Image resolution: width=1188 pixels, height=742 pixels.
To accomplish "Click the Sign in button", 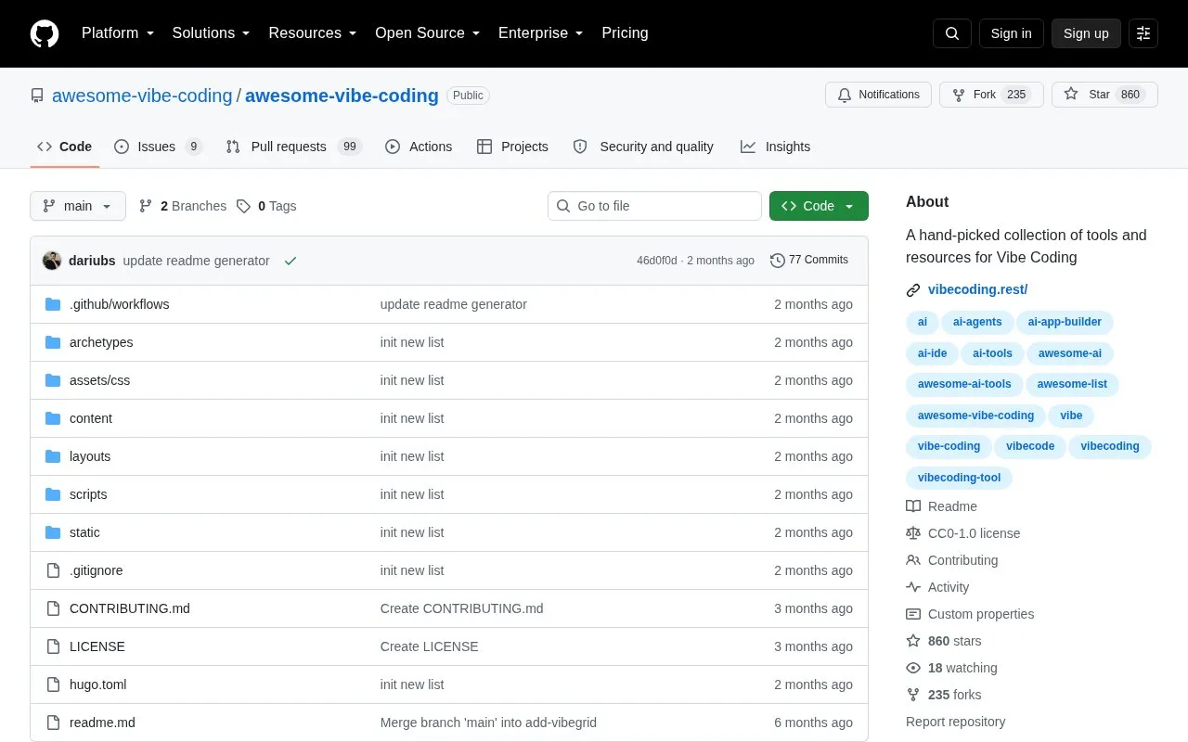I will pyautogui.click(x=1011, y=33).
